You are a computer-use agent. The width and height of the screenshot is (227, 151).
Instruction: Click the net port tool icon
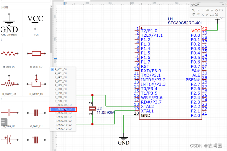pos(221,10)
